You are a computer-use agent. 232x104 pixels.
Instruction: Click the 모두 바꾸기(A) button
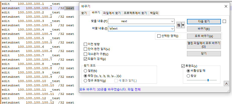point(204,36)
